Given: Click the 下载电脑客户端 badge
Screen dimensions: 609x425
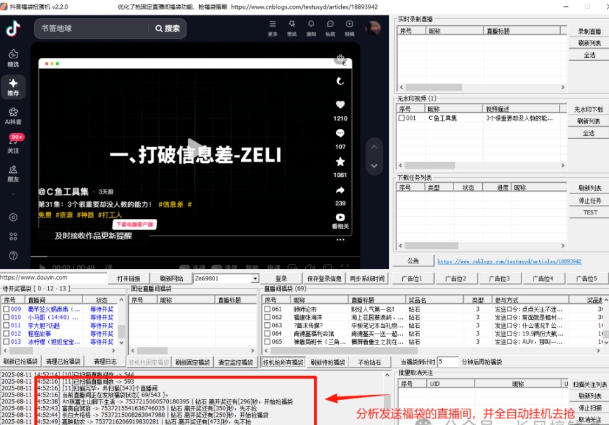Looking at the screenshot, I should 134,225.
